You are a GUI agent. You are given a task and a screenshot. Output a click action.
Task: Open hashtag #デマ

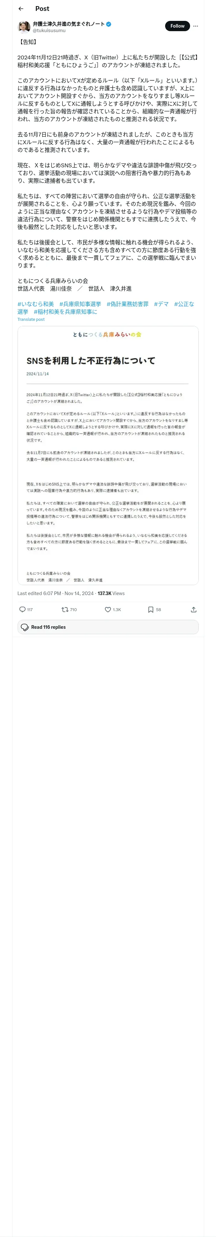(161, 304)
